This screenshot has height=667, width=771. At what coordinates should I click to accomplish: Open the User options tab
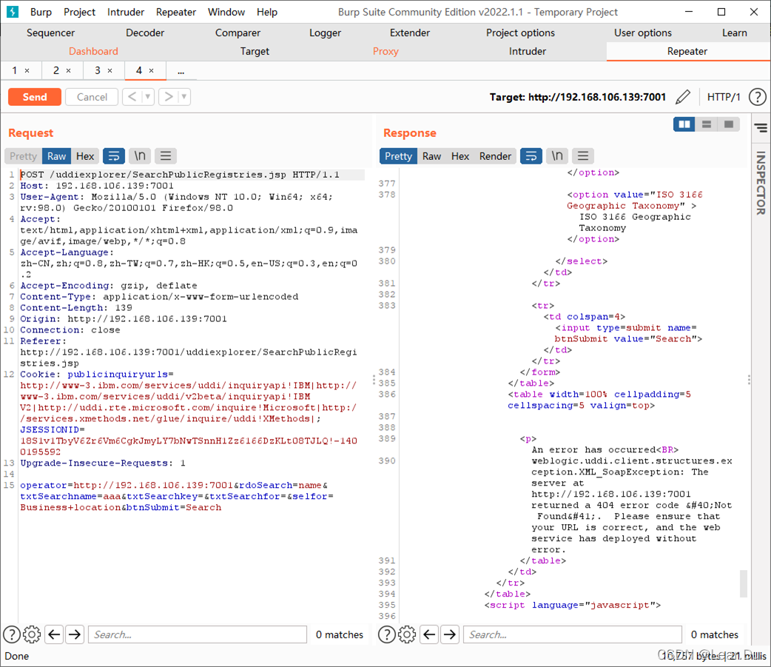[643, 33]
